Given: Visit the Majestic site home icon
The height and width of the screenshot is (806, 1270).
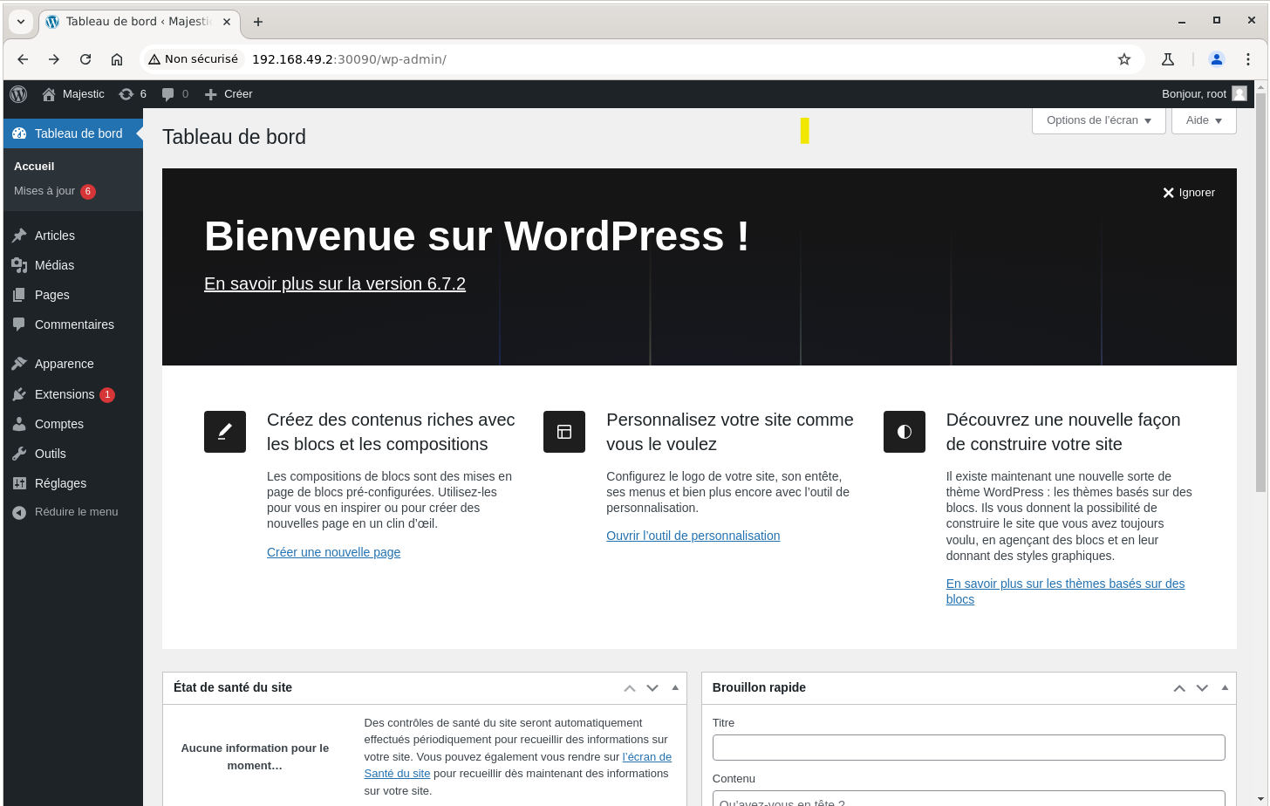Looking at the screenshot, I should click(49, 94).
